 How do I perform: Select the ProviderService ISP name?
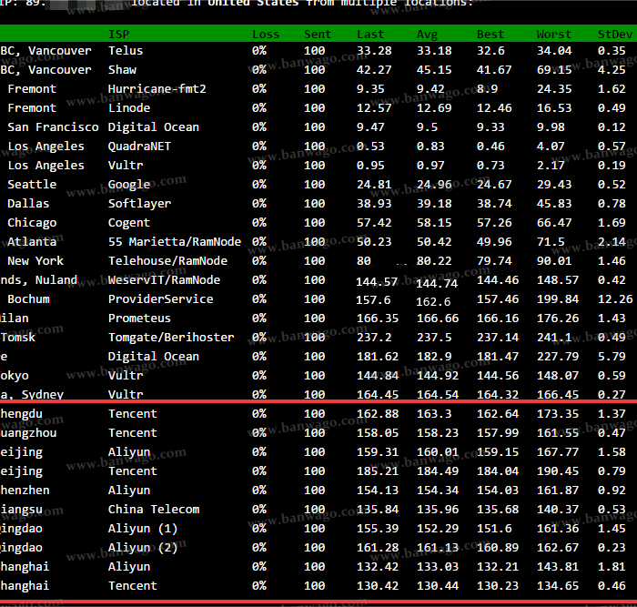pyautogui.click(x=161, y=299)
